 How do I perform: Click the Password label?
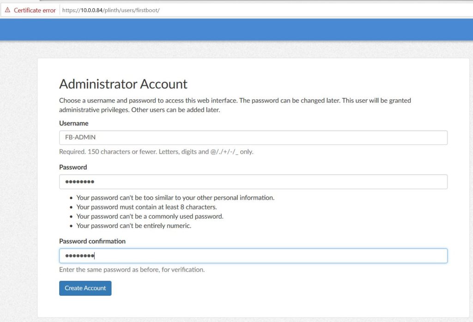click(73, 167)
